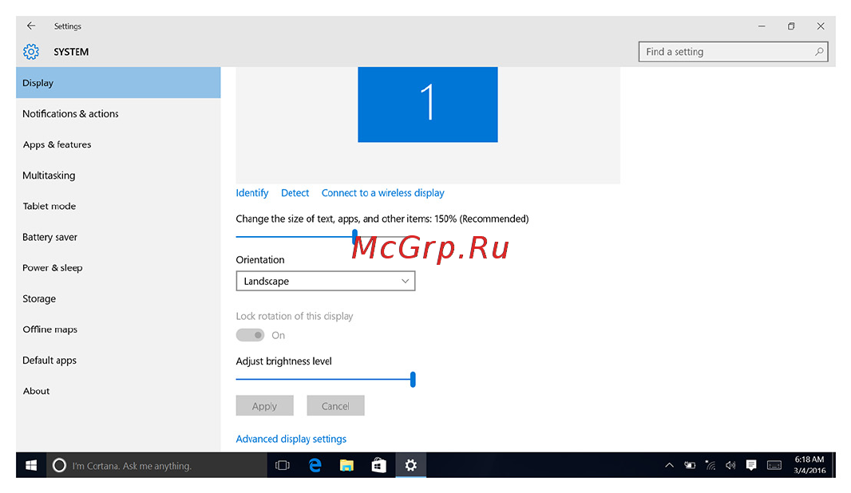Restore down the Settings window

[x=791, y=26]
